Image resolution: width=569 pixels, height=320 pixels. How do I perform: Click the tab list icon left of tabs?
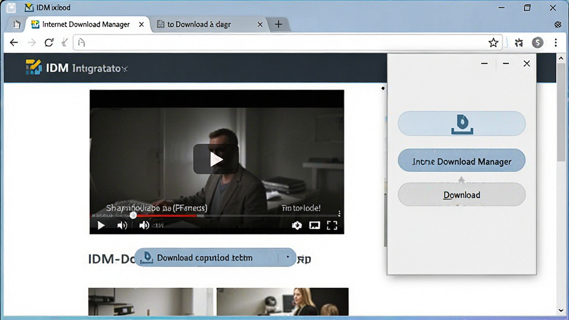tap(17, 24)
